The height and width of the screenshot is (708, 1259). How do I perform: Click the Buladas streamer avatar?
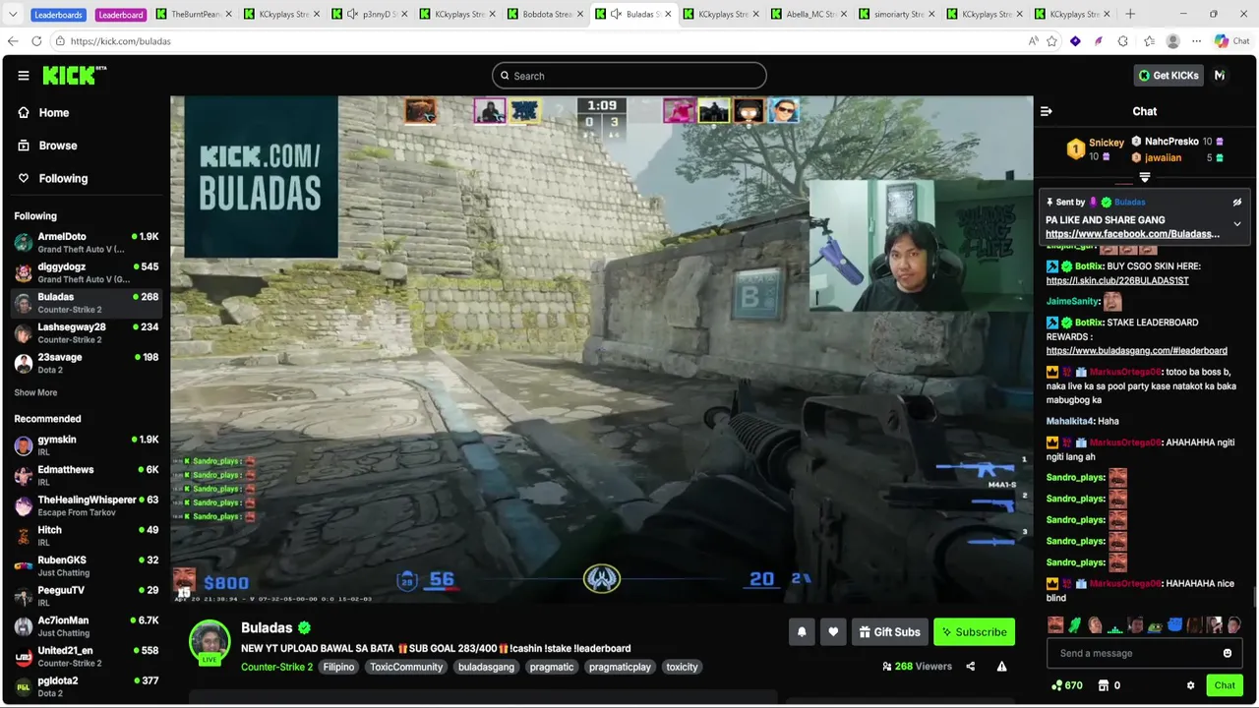210,641
